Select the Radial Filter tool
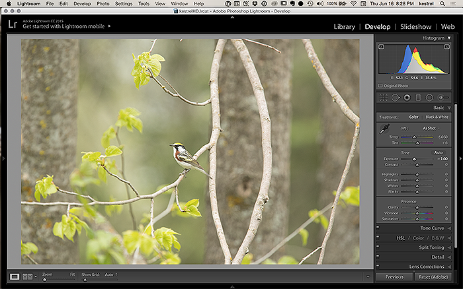463x289 pixels. 429,98
